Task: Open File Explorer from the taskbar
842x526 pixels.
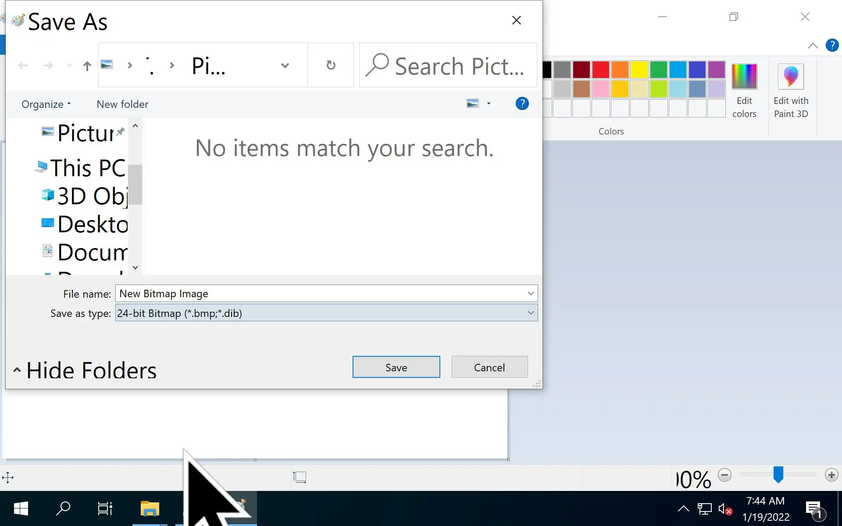Action: 150,508
